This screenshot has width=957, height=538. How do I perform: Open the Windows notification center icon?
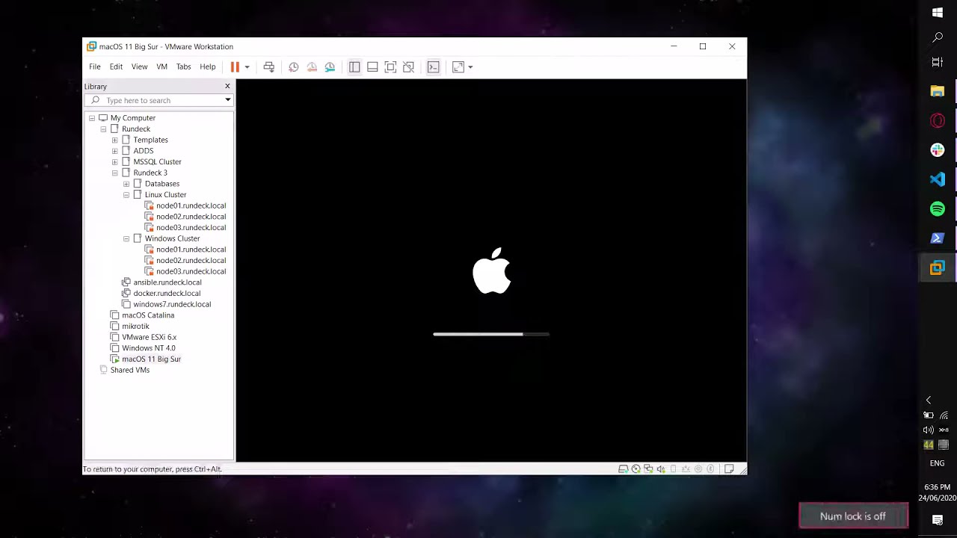click(x=938, y=520)
